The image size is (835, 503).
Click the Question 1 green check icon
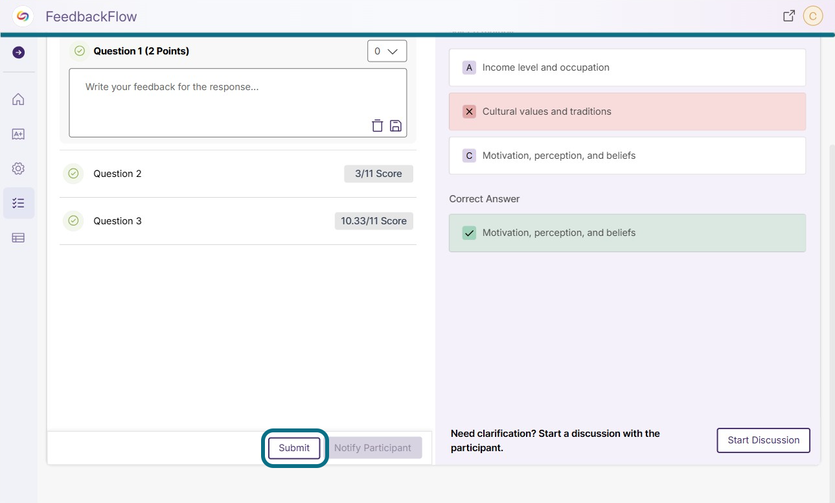pyautogui.click(x=80, y=51)
